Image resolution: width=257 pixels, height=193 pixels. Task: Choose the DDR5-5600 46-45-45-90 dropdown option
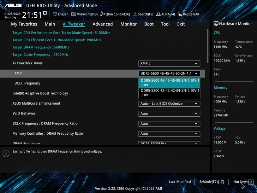tap(169, 83)
